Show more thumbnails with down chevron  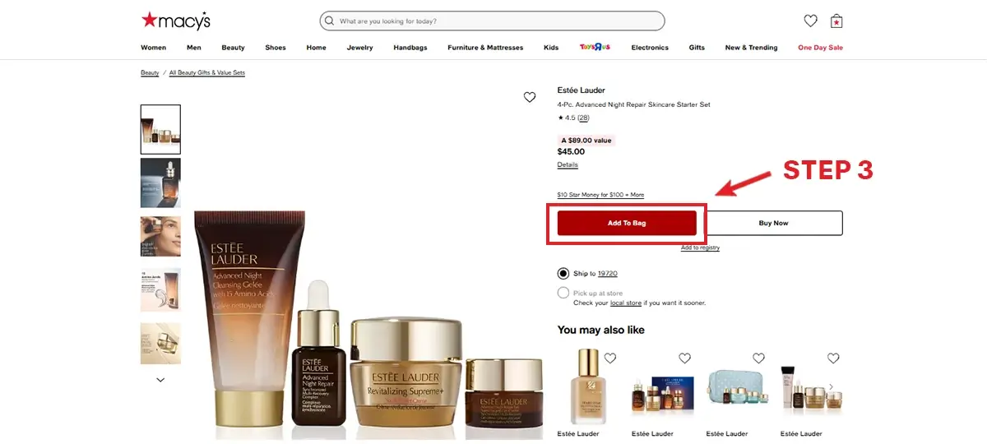point(160,380)
